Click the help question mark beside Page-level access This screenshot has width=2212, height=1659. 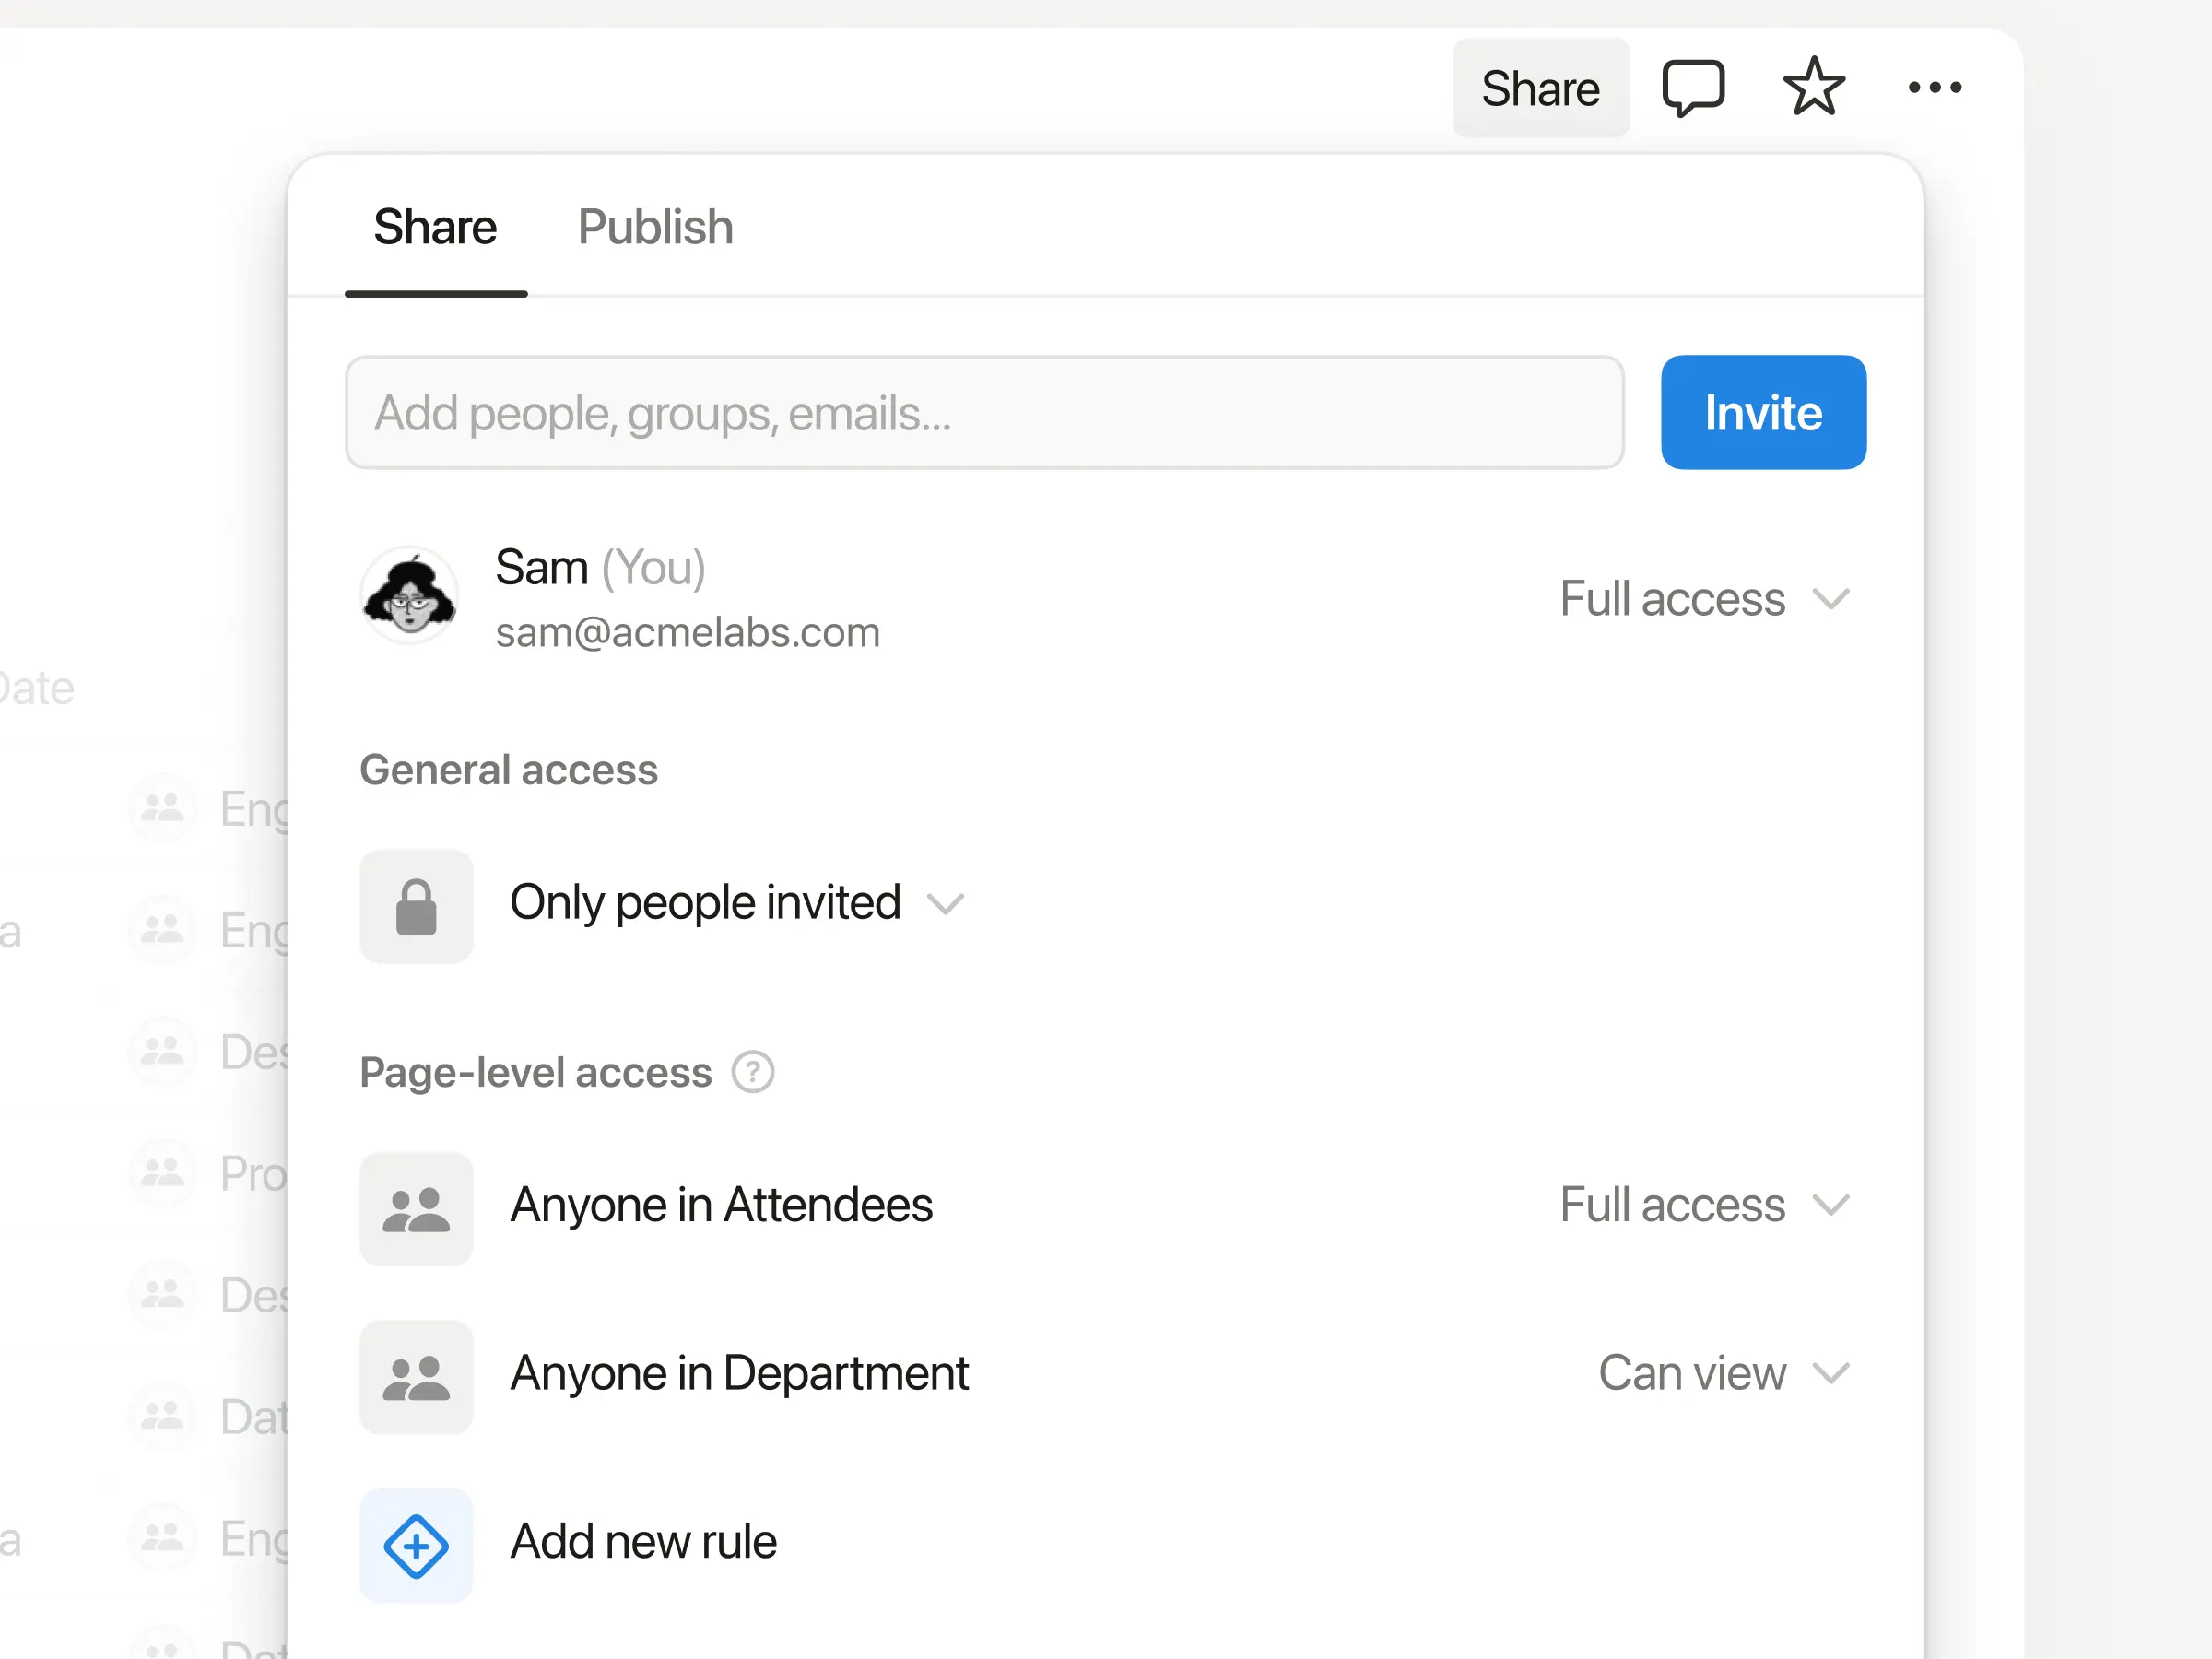click(x=752, y=1072)
